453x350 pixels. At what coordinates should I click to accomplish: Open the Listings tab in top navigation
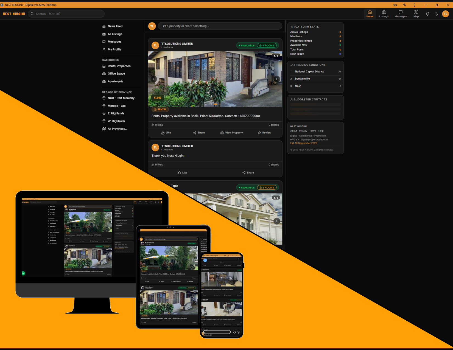point(384,14)
